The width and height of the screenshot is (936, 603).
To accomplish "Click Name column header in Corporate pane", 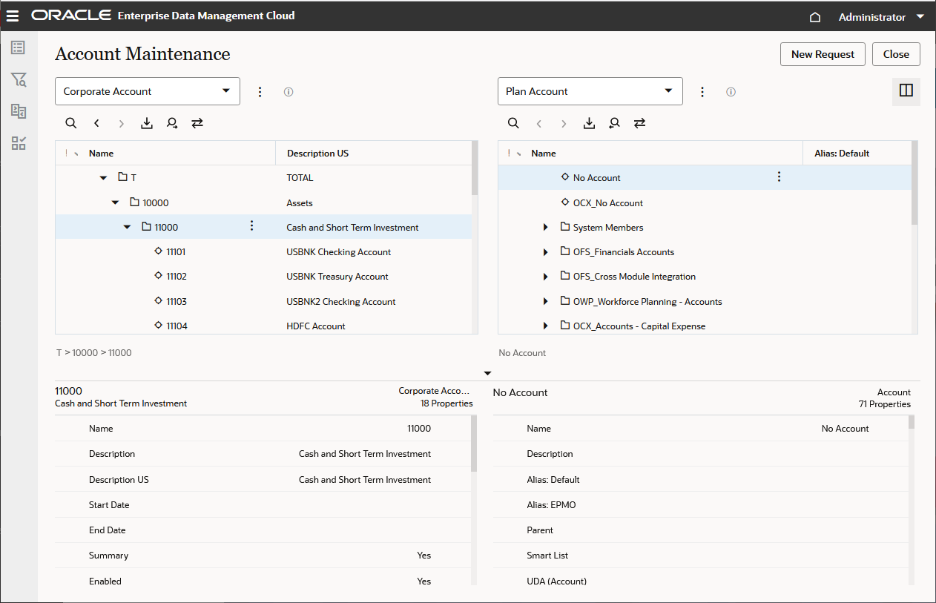I will click(x=102, y=154).
